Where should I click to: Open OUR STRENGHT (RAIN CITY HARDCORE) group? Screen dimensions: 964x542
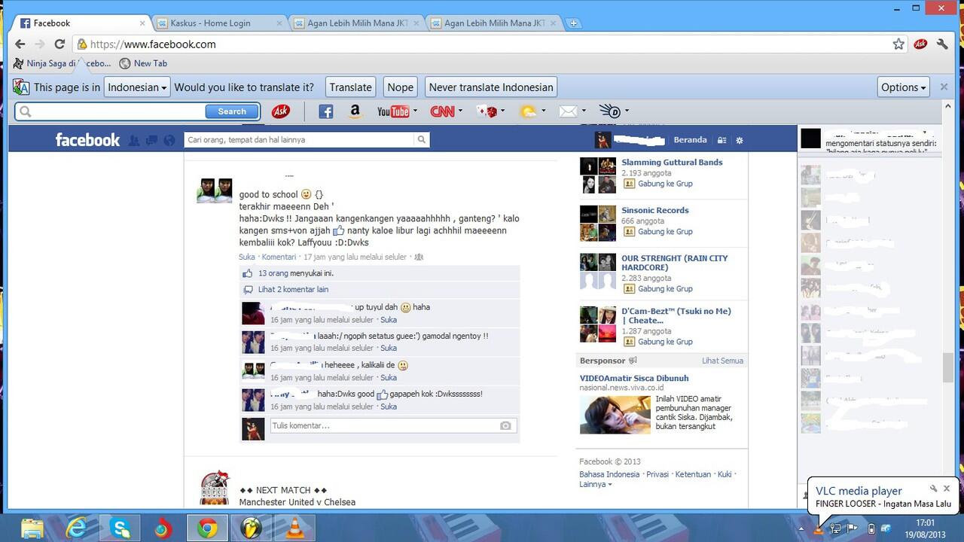[675, 263]
